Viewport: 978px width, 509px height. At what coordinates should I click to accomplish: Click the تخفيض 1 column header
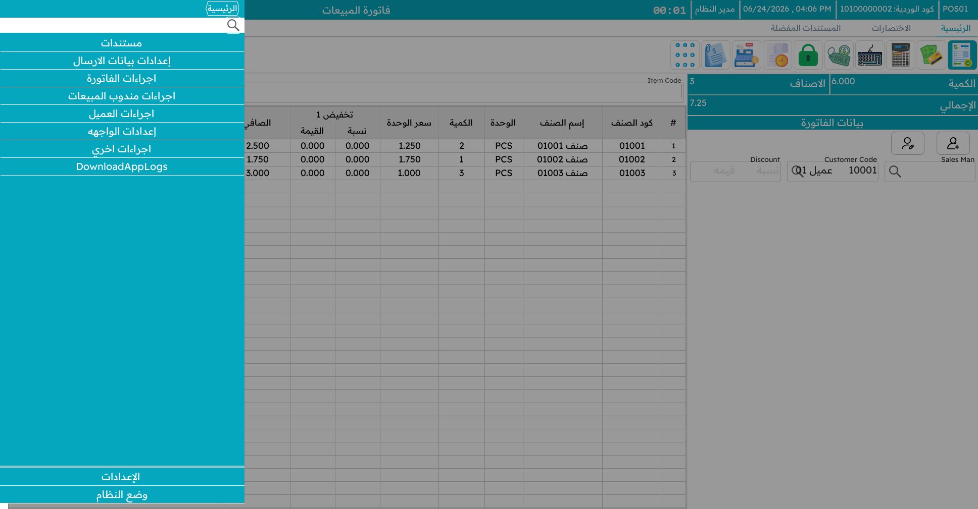[334, 115]
